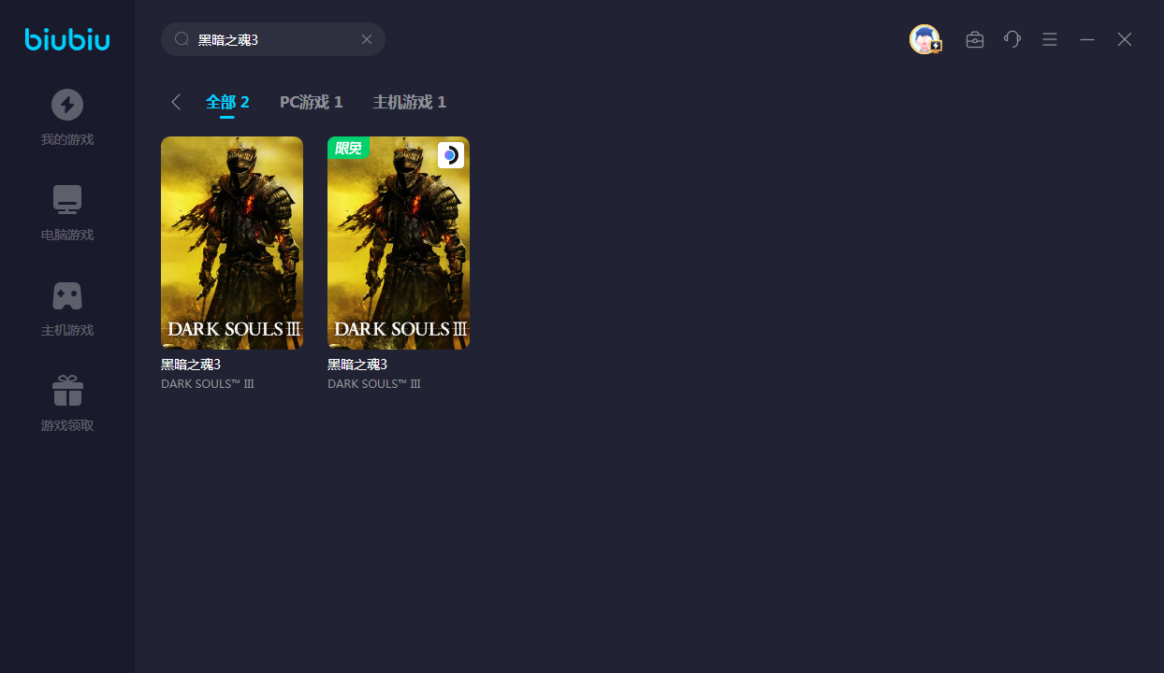Screen dimensions: 1164x673
Task: Go back with left chevron arrow
Action: 176,102
